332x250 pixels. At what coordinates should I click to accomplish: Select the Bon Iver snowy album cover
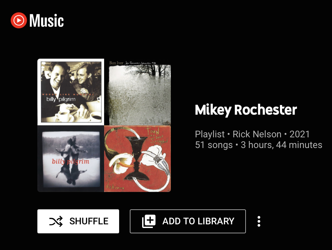(137, 92)
